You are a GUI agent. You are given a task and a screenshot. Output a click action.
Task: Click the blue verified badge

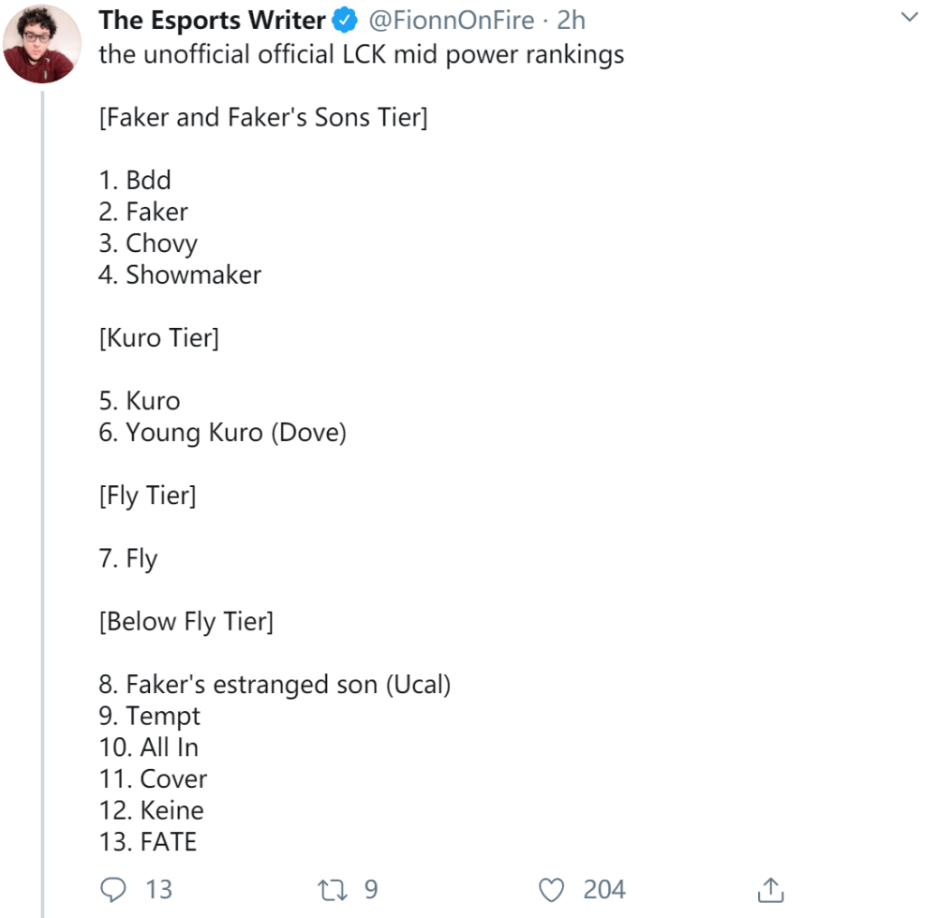coord(346,21)
